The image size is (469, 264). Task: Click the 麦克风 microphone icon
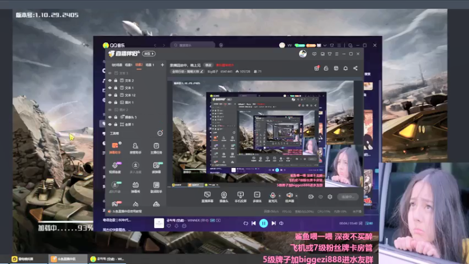pyautogui.click(x=273, y=195)
